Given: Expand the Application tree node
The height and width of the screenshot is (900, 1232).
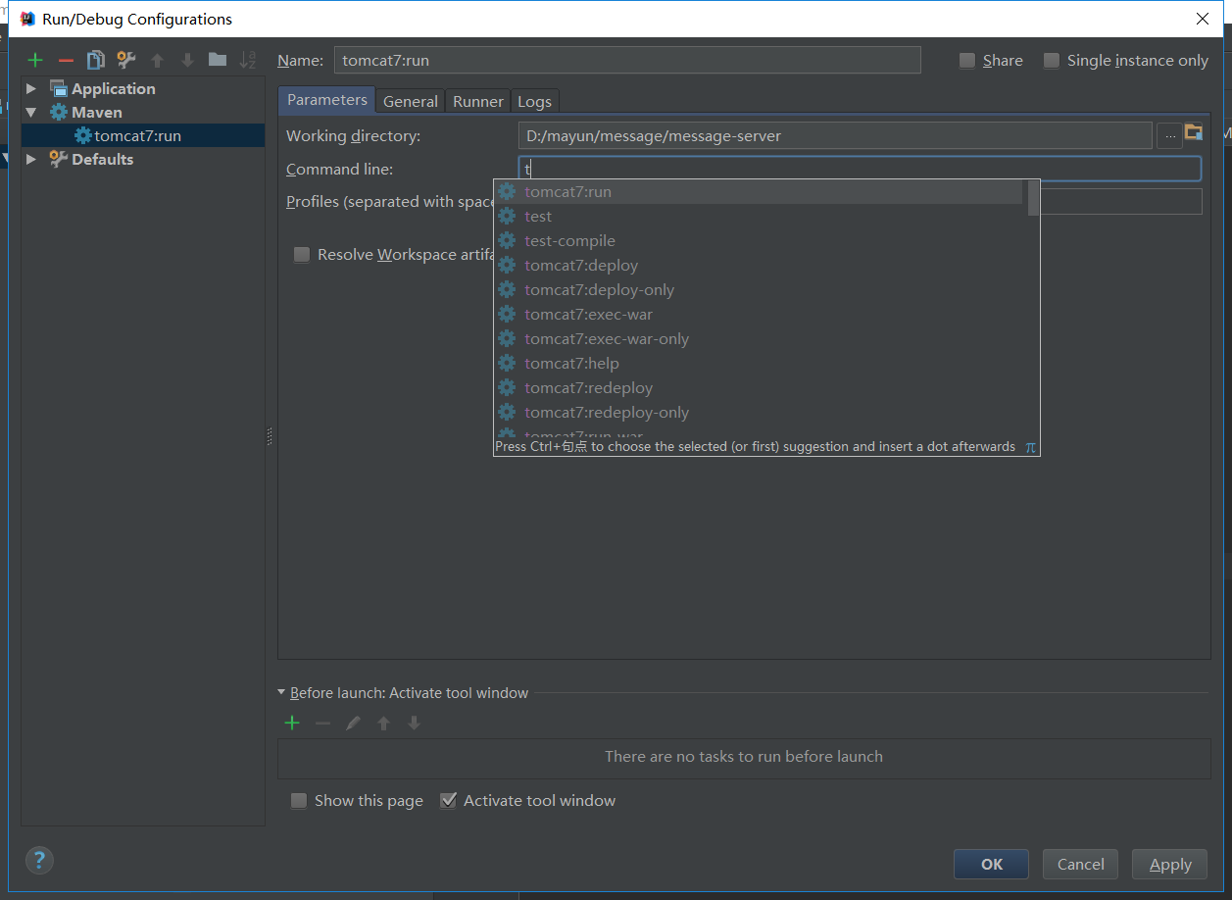Looking at the screenshot, I should click(30, 87).
